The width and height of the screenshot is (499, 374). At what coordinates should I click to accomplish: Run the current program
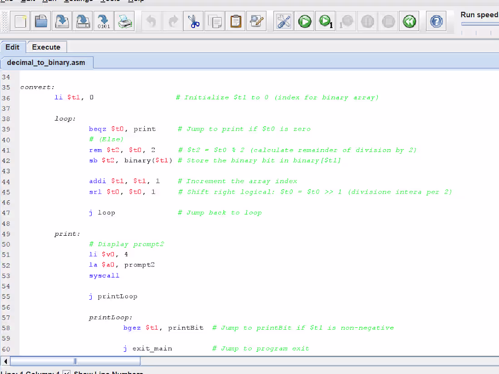pos(305,21)
